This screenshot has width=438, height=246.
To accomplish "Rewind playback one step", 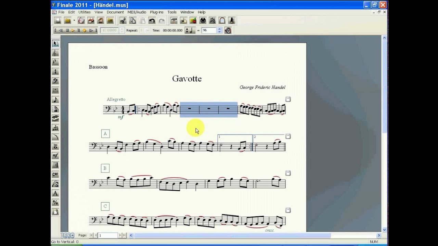I will 61,30.
